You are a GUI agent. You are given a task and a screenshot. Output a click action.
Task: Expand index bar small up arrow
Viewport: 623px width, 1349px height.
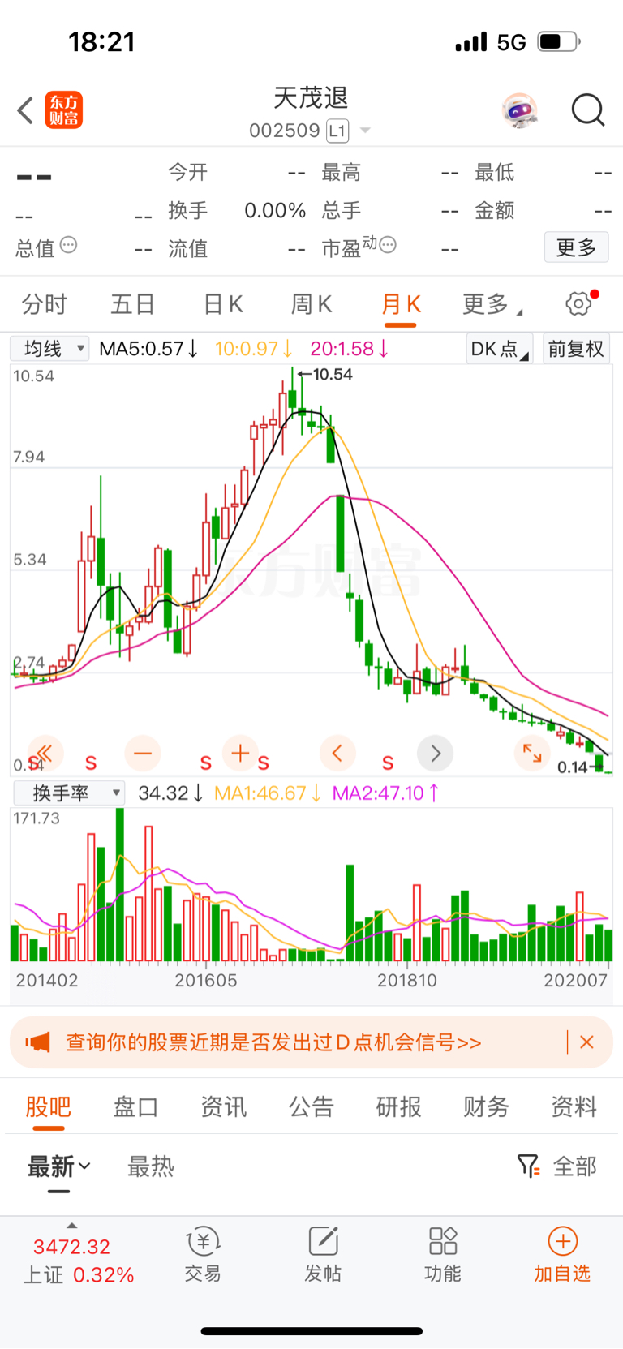72,1225
